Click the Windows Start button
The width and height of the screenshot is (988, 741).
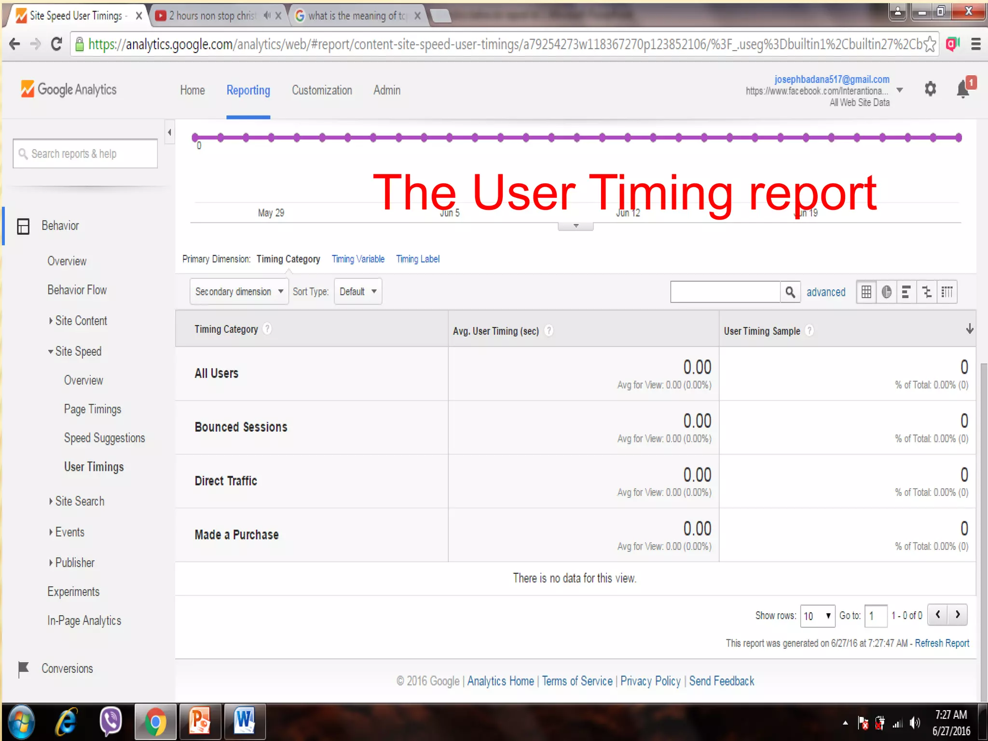tap(21, 722)
